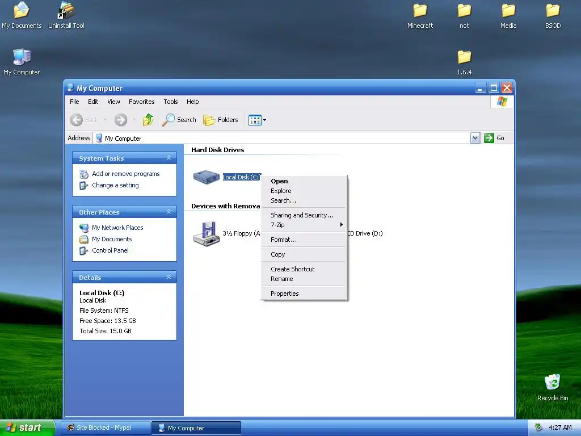
Task: Open the Recycle Bin icon
Action: 553,387
